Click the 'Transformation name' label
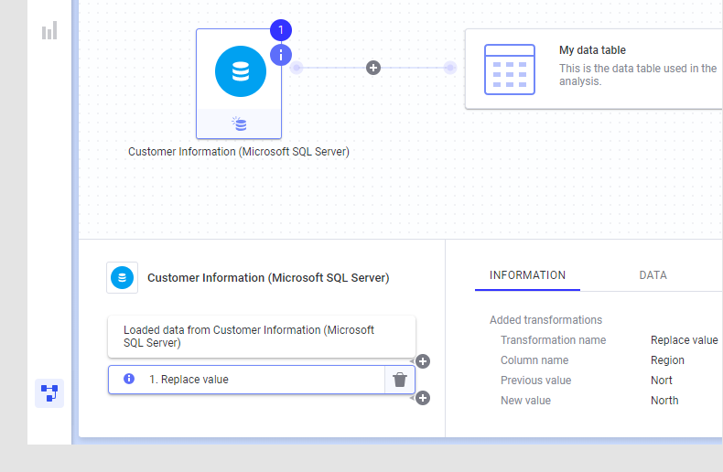723x472 pixels. pos(554,340)
